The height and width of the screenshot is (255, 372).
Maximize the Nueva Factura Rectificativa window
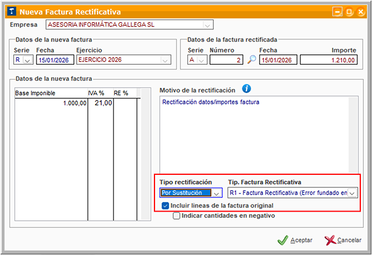pyautogui.click(x=349, y=11)
